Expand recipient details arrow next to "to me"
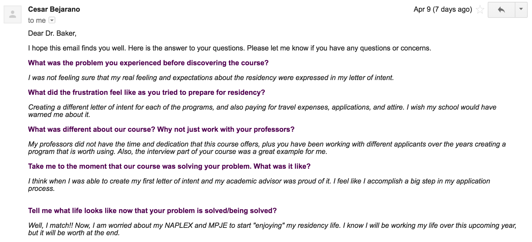 click(x=52, y=20)
